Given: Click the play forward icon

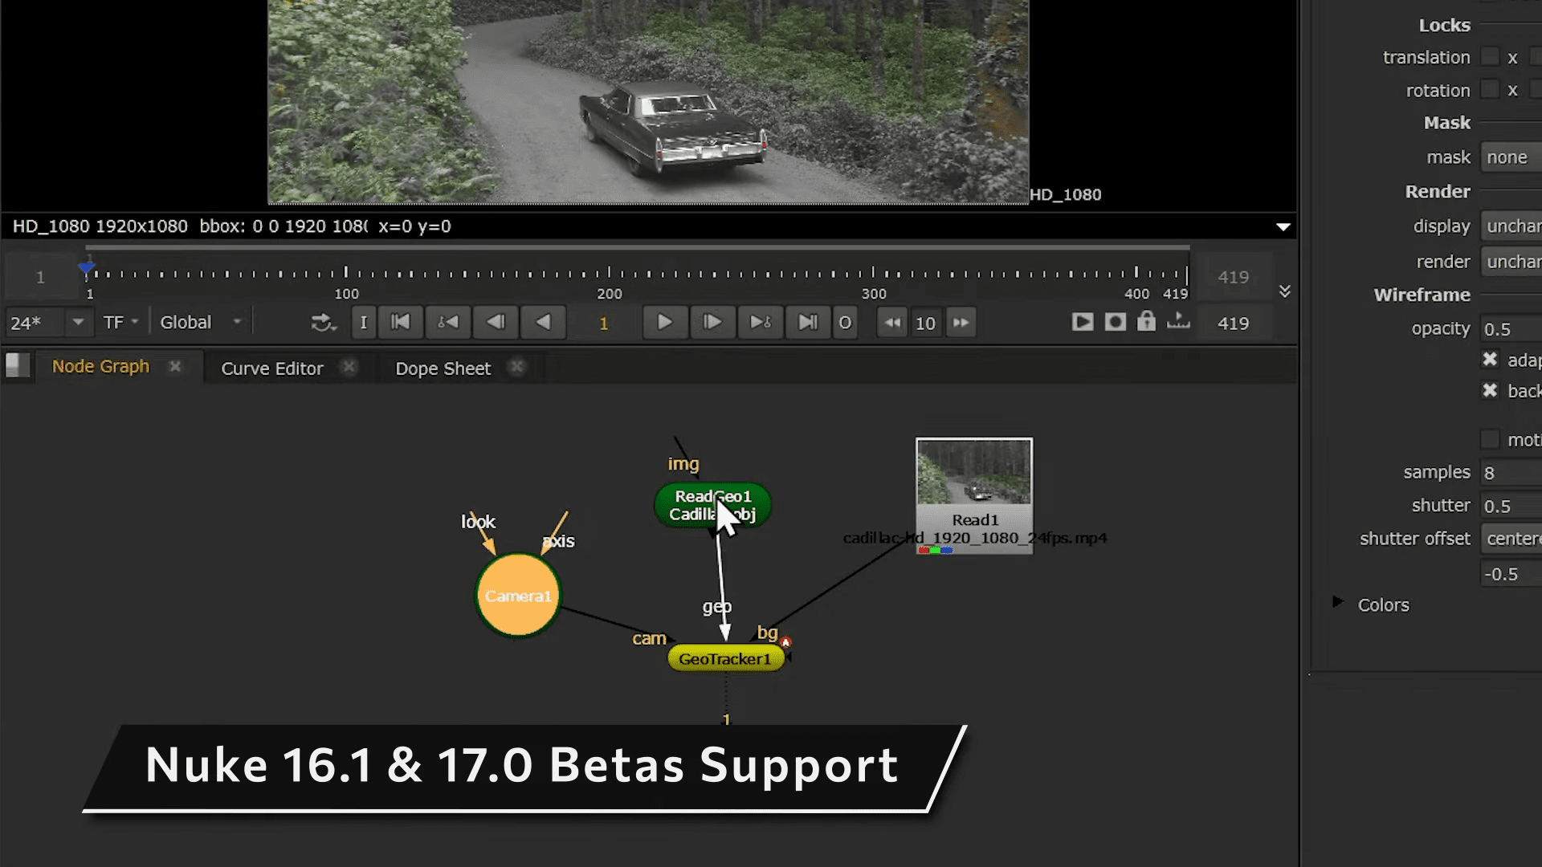Looking at the screenshot, I should (665, 322).
